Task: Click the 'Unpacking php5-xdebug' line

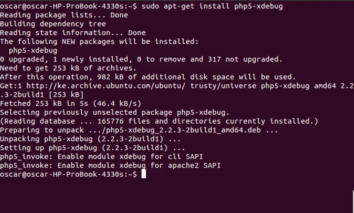Action: click(91, 139)
